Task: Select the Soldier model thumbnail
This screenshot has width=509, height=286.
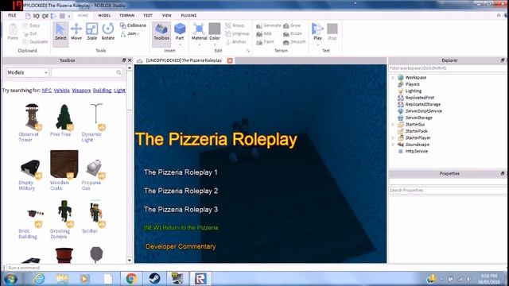Action: coord(95,213)
